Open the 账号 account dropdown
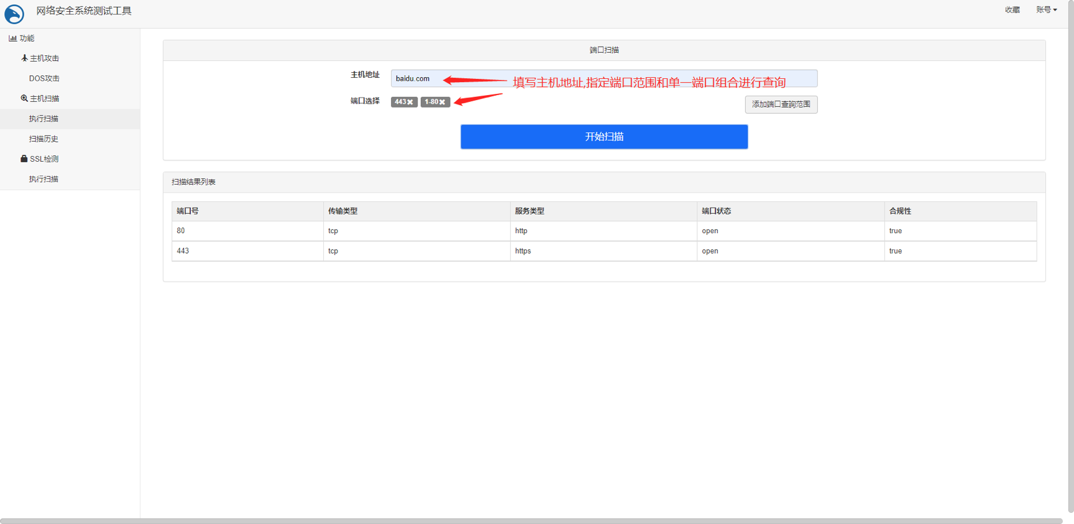The image size is (1074, 524). [x=1046, y=10]
